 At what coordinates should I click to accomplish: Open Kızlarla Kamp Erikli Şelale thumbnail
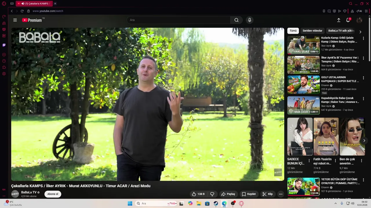[x=303, y=45]
